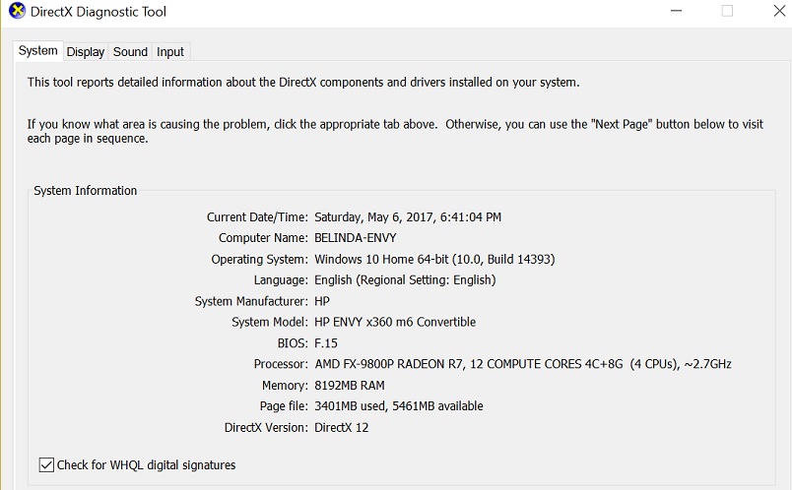
Task: Click the 'Check for WHQL digital signatures' label
Action: (x=146, y=464)
